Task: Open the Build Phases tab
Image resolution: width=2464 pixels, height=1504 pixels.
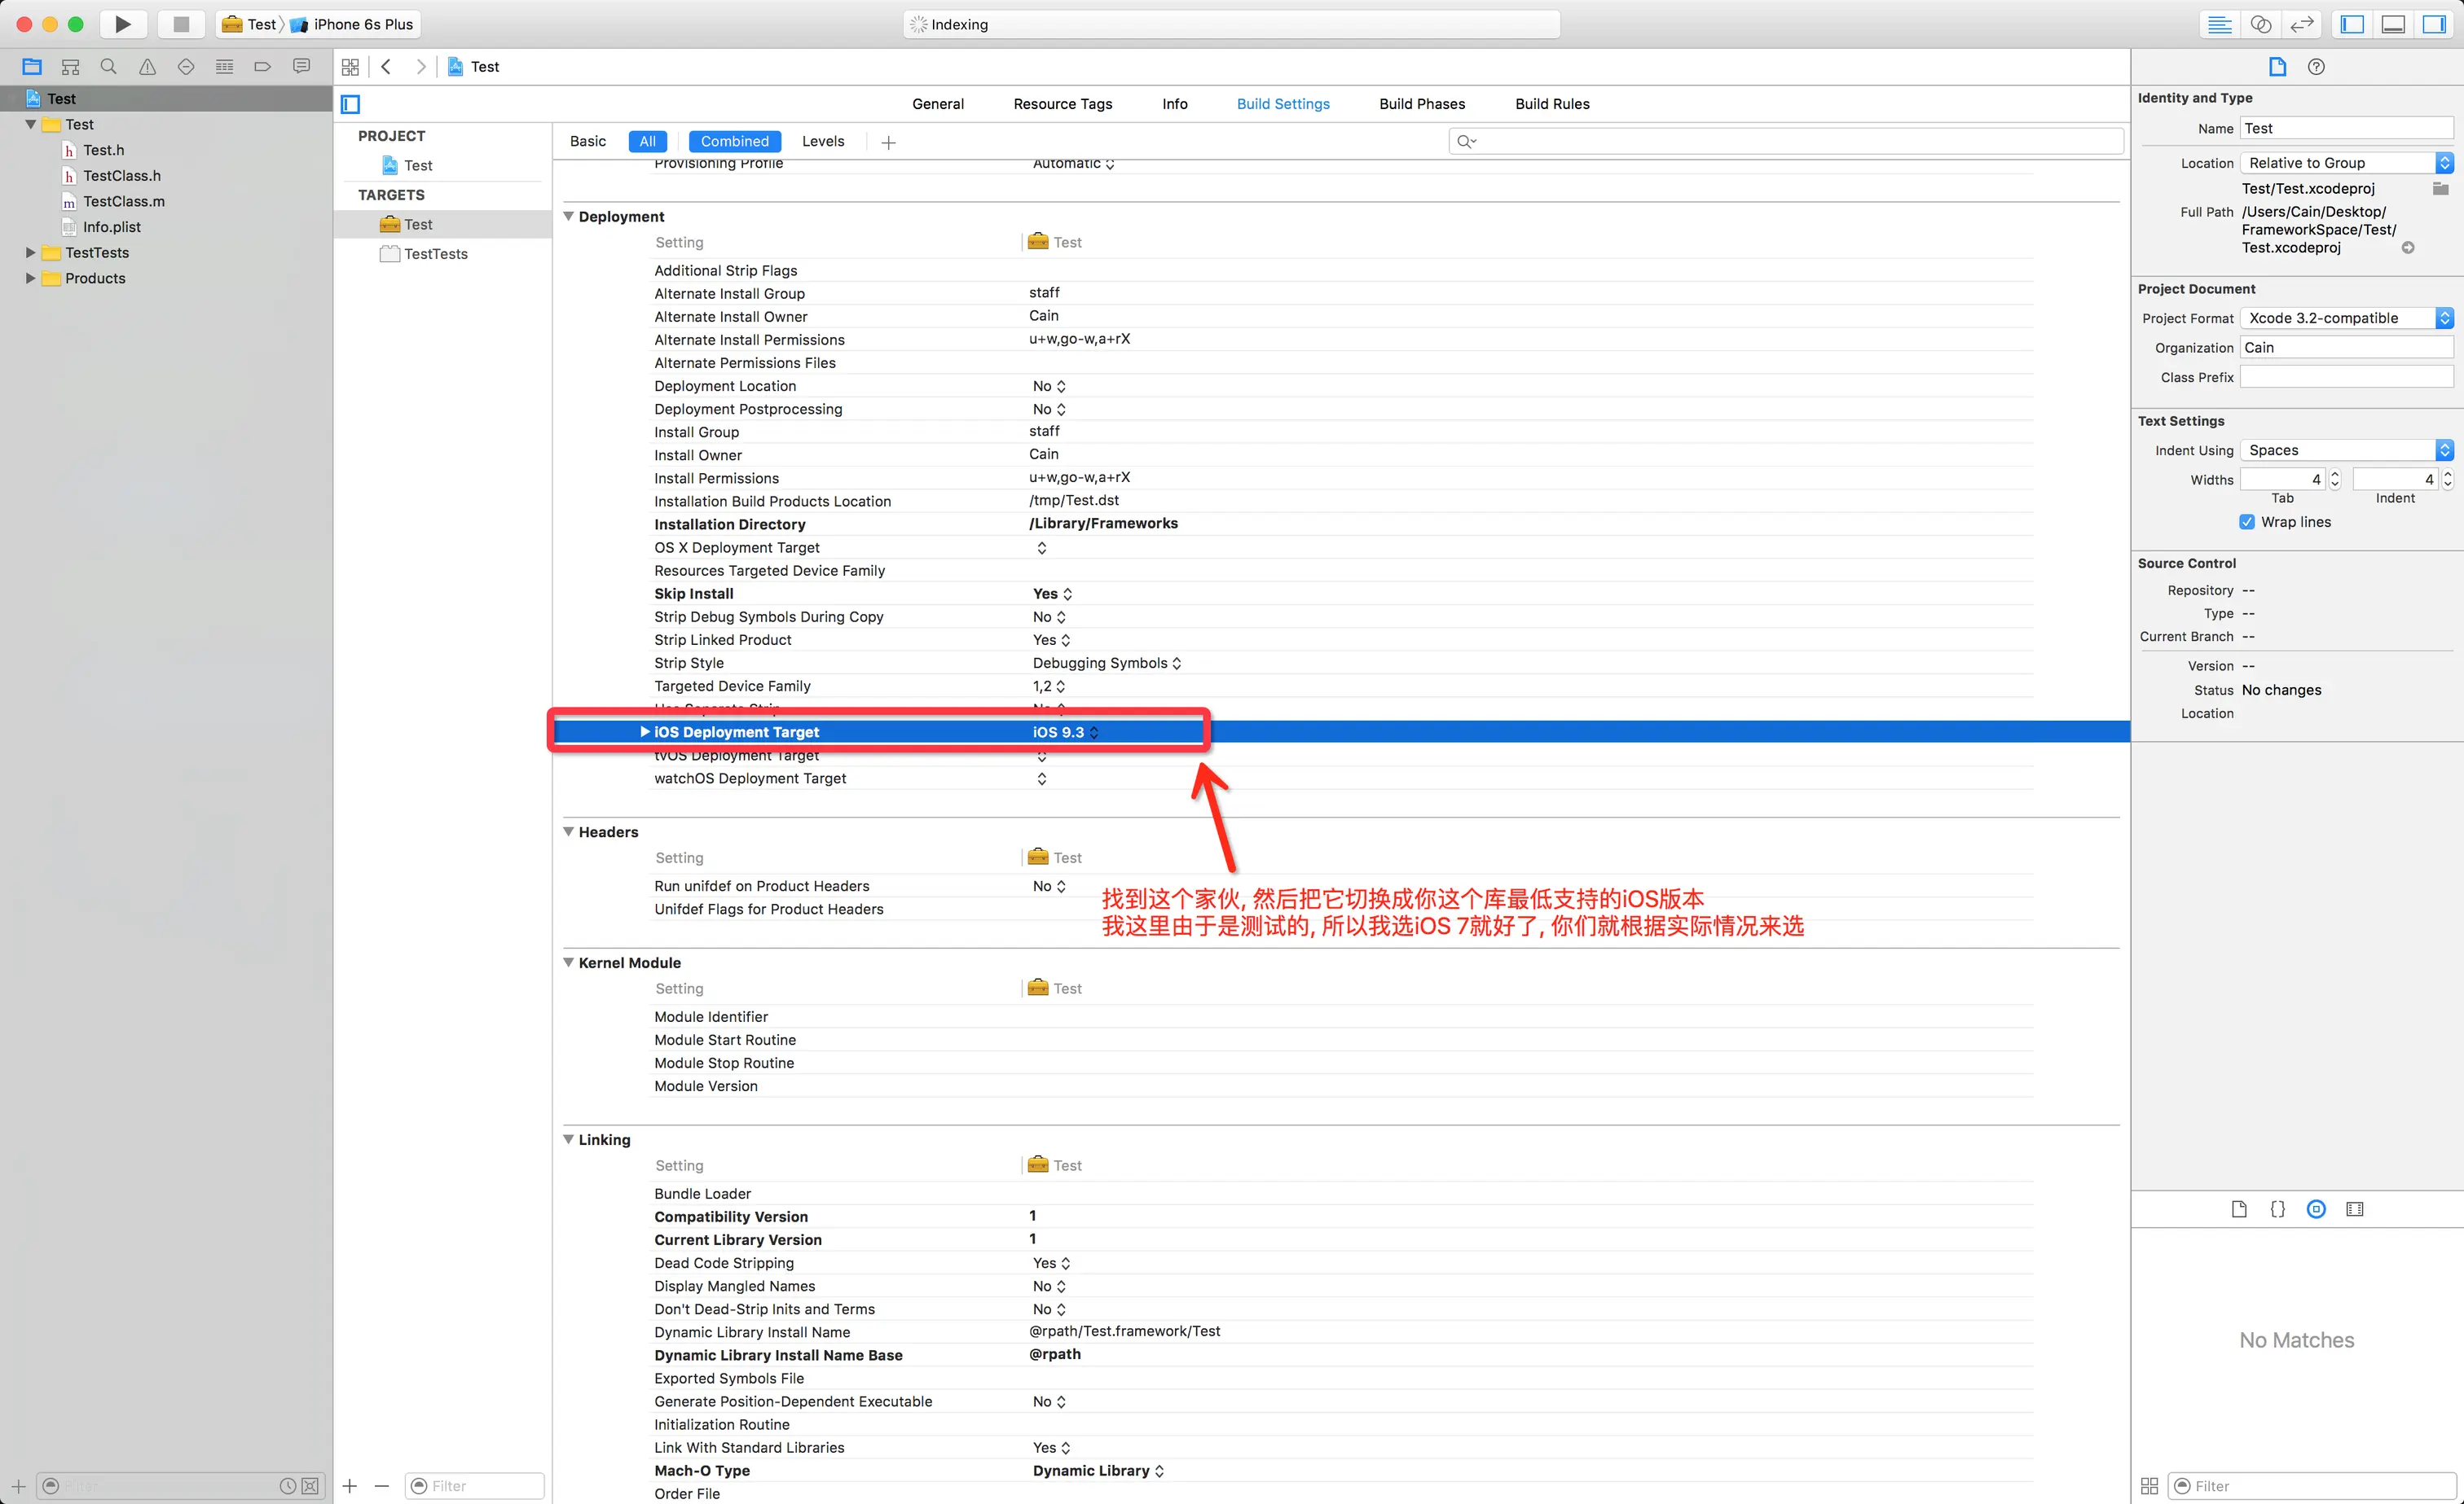Action: pyautogui.click(x=1421, y=104)
